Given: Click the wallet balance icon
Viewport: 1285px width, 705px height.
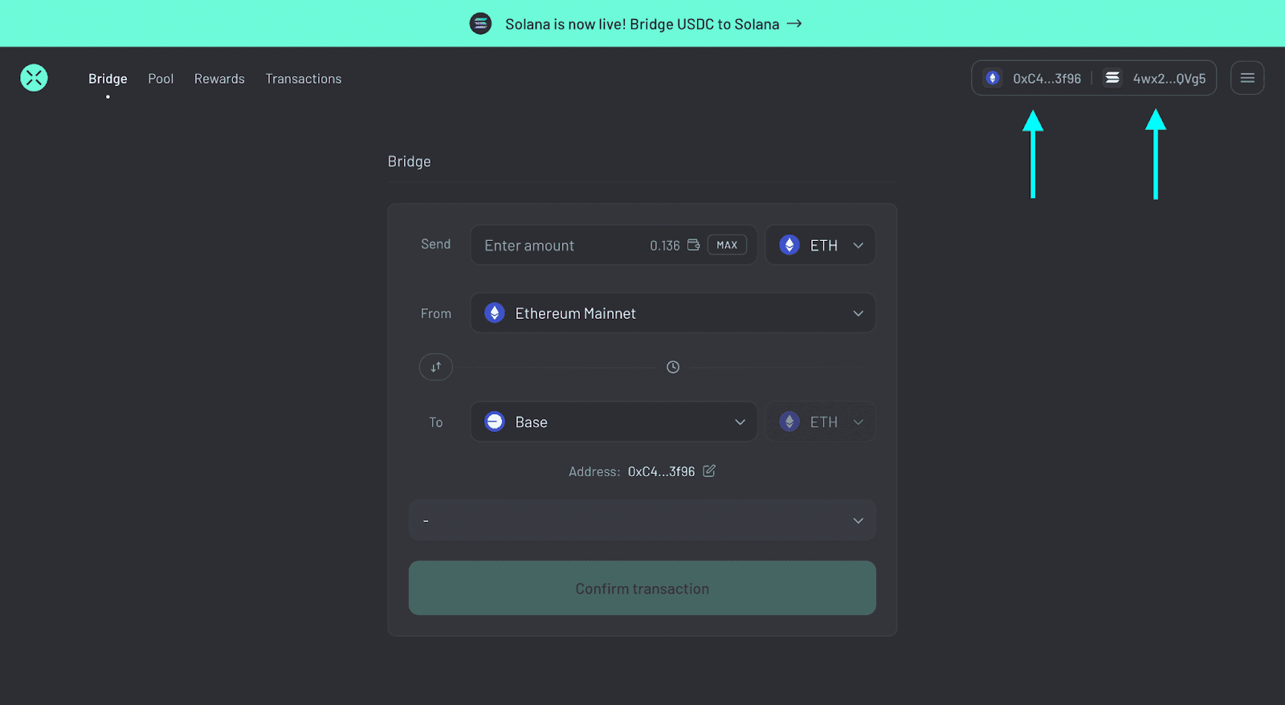Looking at the screenshot, I should tap(693, 245).
